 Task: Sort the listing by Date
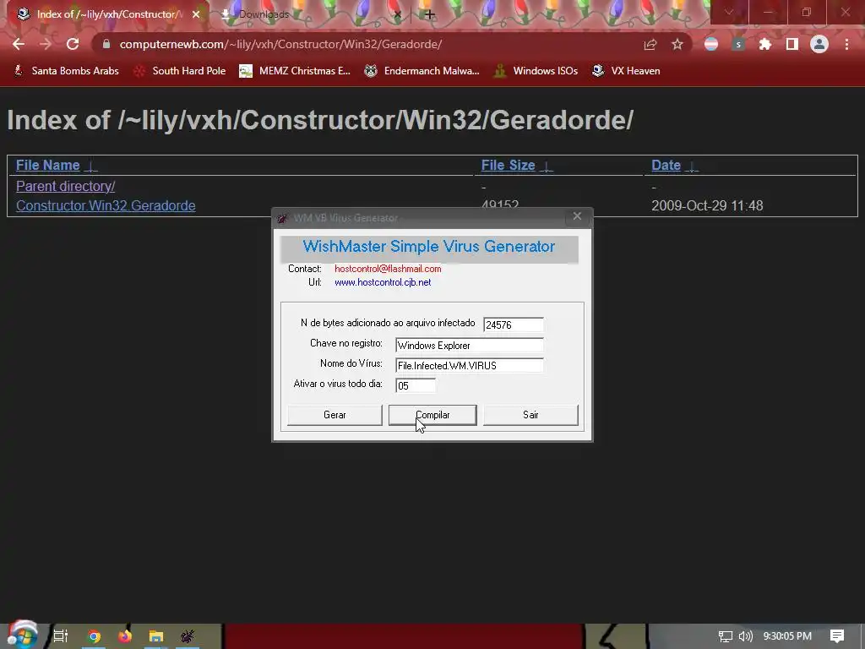click(x=666, y=165)
